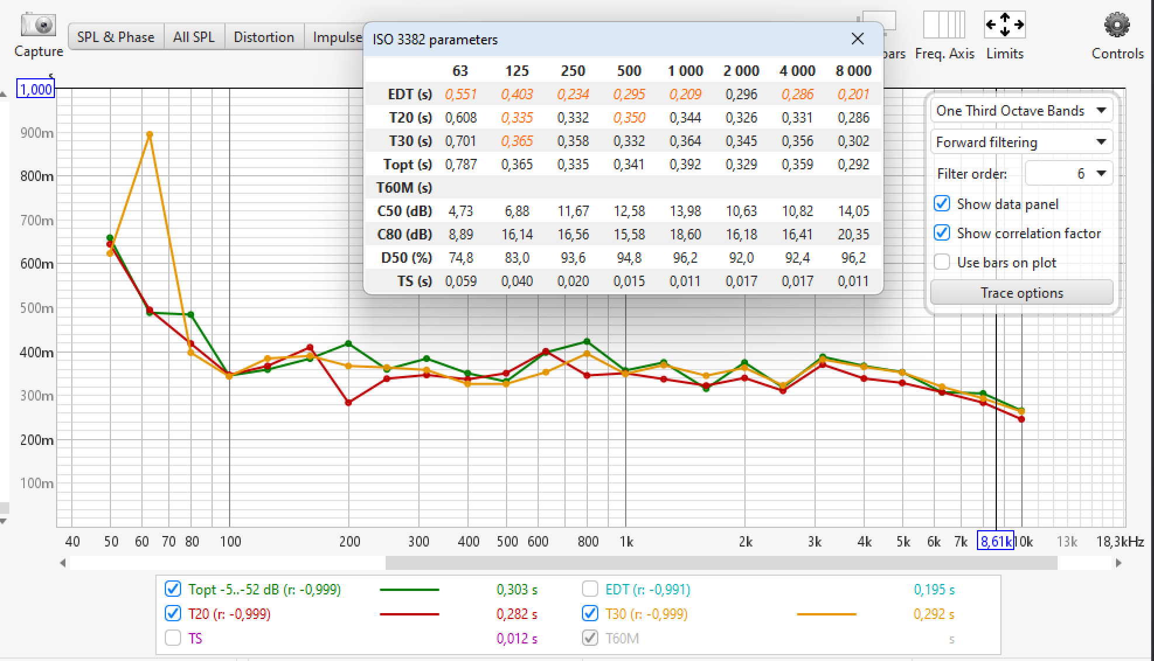Open the Filter order dropdown

[1068, 173]
